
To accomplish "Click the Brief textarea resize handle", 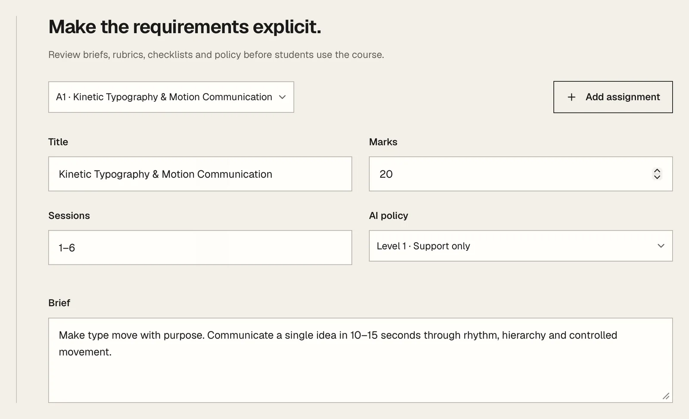I will click(666, 396).
